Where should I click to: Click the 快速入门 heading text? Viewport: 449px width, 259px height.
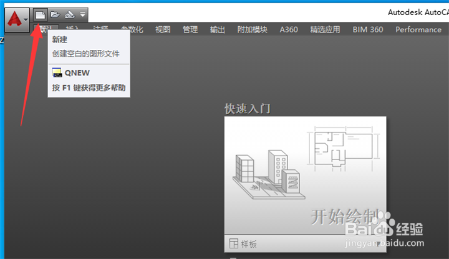(x=248, y=108)
